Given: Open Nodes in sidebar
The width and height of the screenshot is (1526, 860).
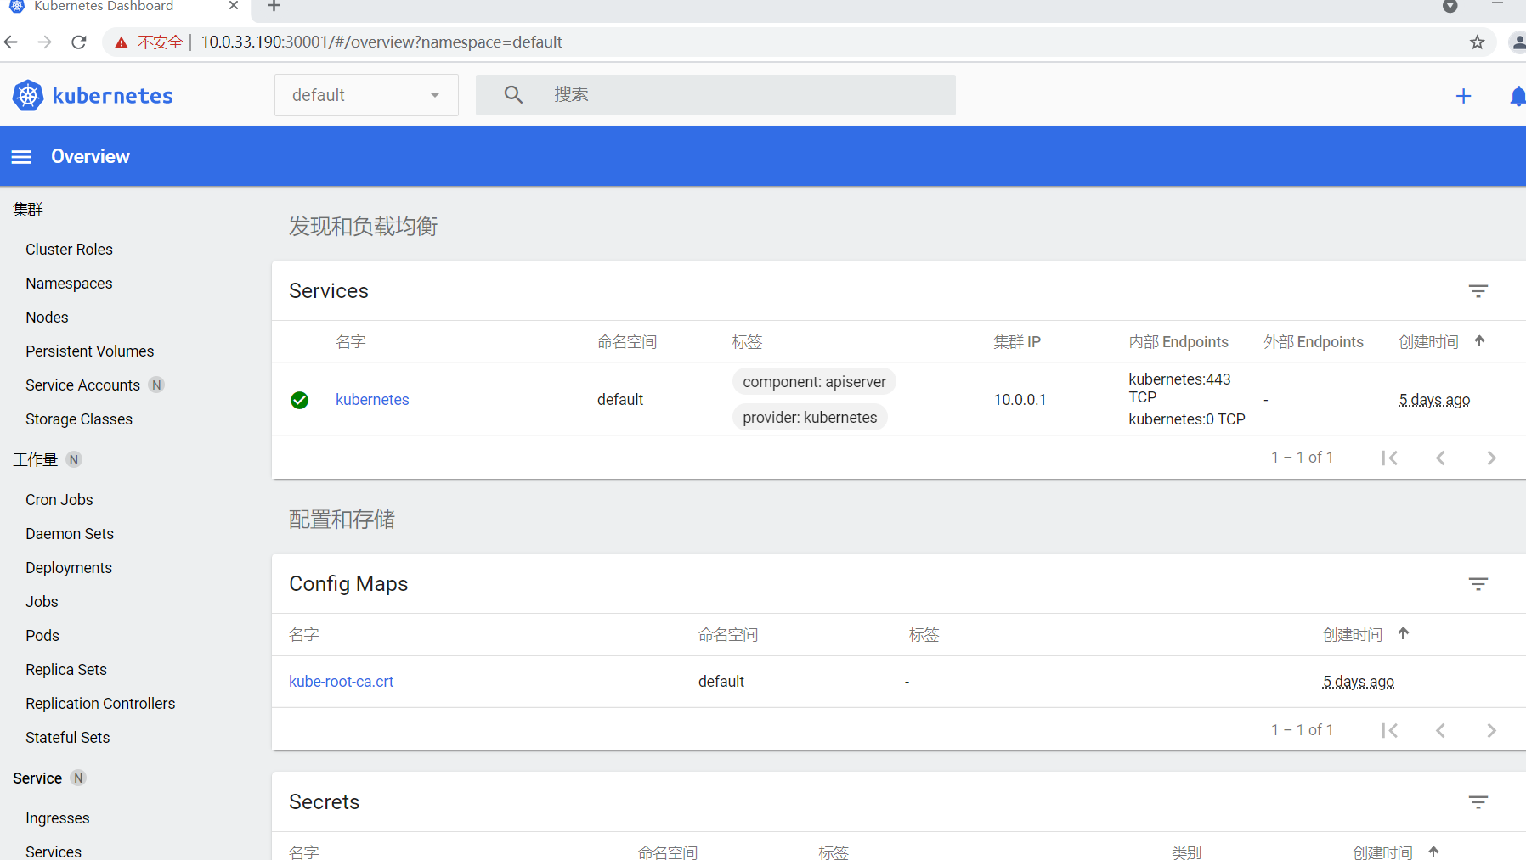Looking at the screenshot, I should [x=47, y=318].
